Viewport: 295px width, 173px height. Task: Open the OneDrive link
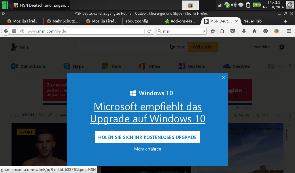(x=237, y=66)
